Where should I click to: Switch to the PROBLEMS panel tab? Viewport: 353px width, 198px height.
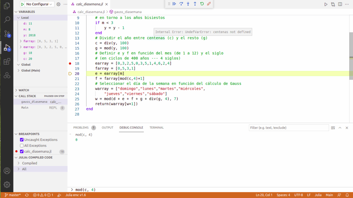click(x=81, y=128)
